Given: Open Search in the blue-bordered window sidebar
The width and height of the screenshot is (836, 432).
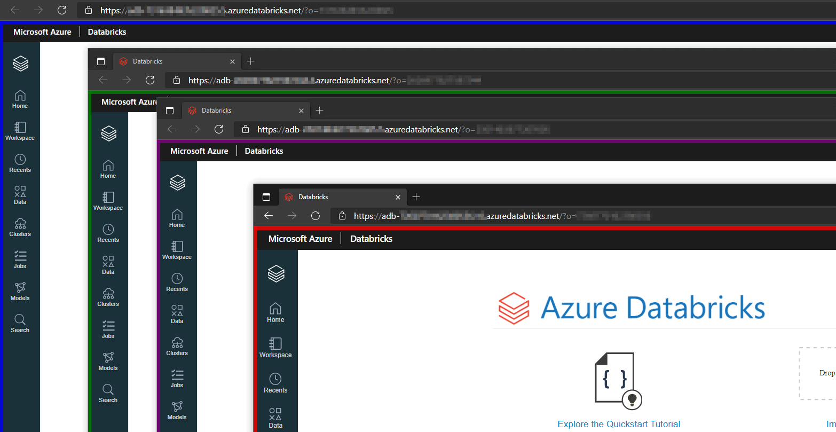Looking at the screenshot, I should pos(20,324).
